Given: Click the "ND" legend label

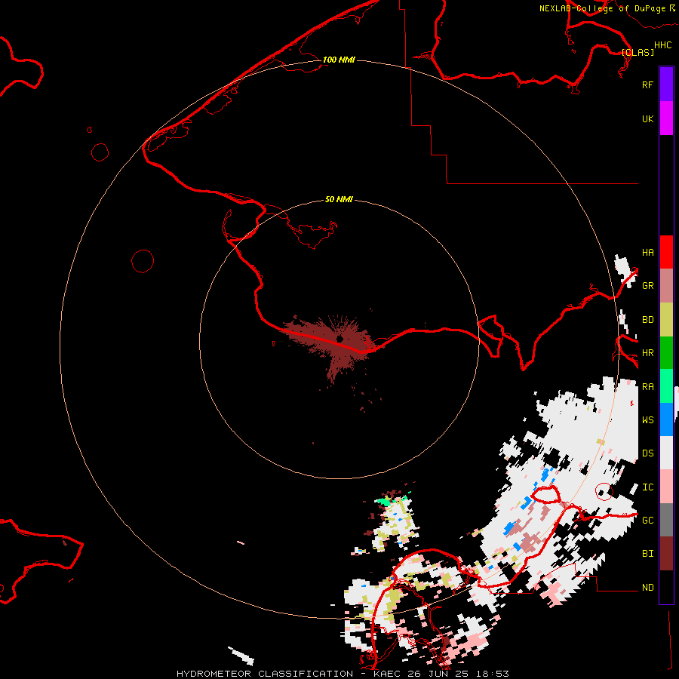Looking at the screenshot, I should (647, 588).
